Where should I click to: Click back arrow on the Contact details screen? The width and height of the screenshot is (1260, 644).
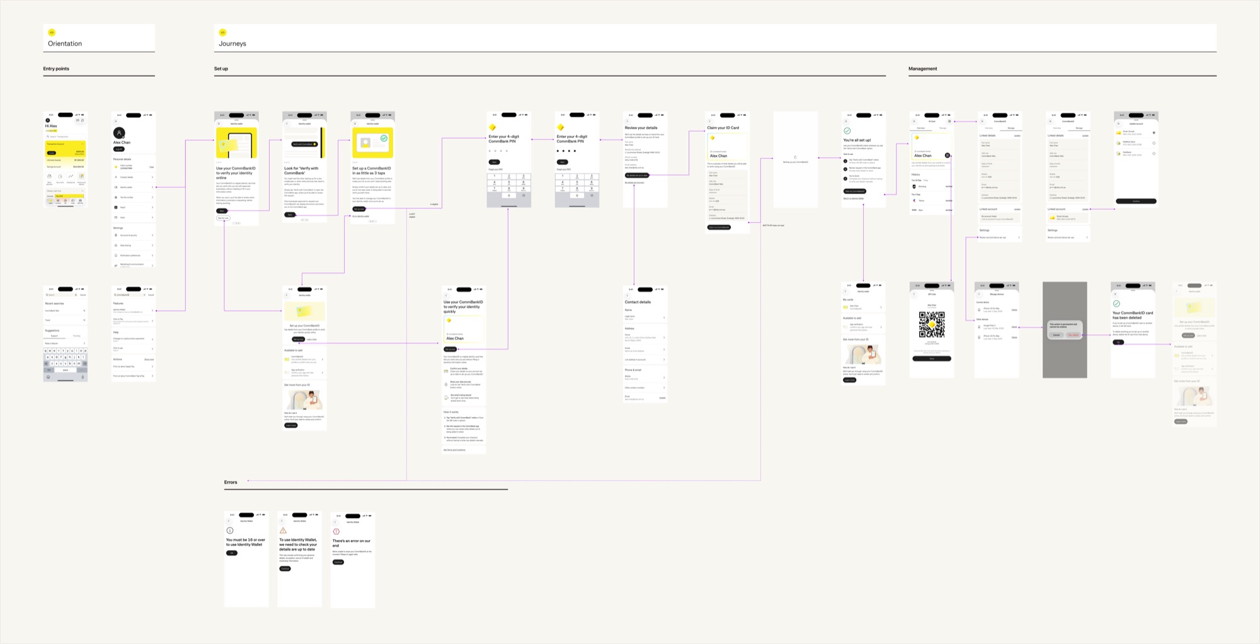(x=627, y=296)
